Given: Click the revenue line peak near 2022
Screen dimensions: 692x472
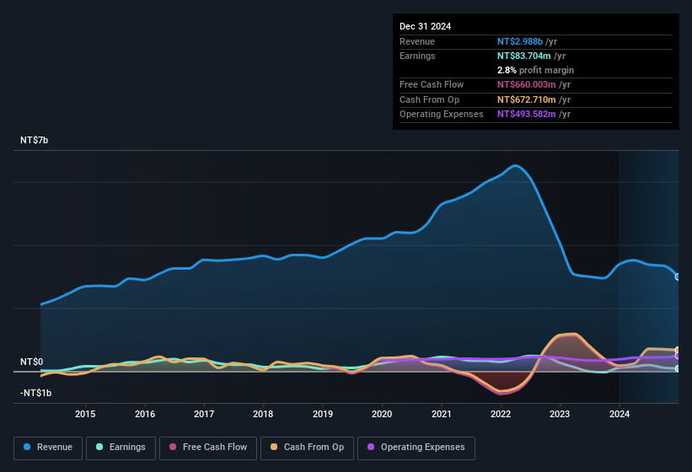Looking at the screenshot, I should coord(515,166).
